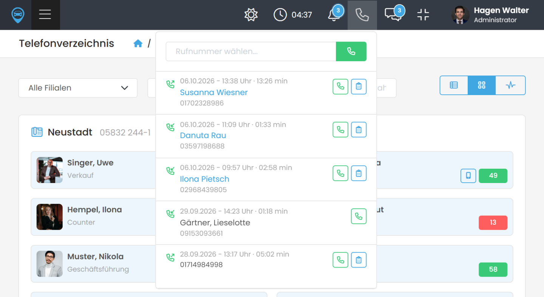Expand the Alle Filialen dropdown
The height and width of the screenshot is (297, 544).
tap(78, 88)
